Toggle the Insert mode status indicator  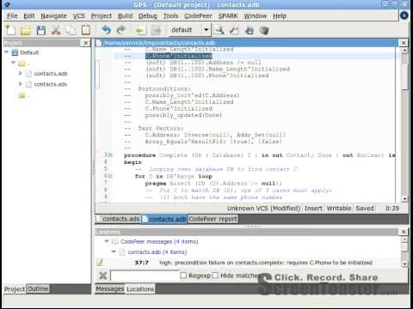(x=313, y=209)
